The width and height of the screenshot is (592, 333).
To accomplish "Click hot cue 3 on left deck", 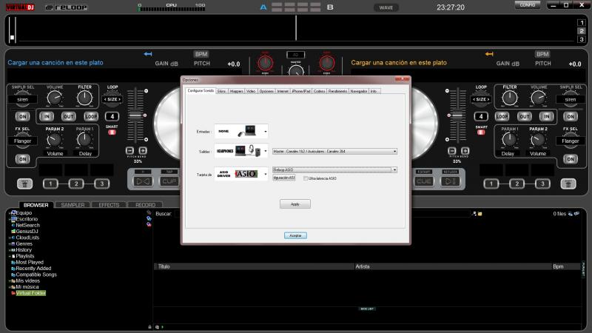I will coord(101,184).
